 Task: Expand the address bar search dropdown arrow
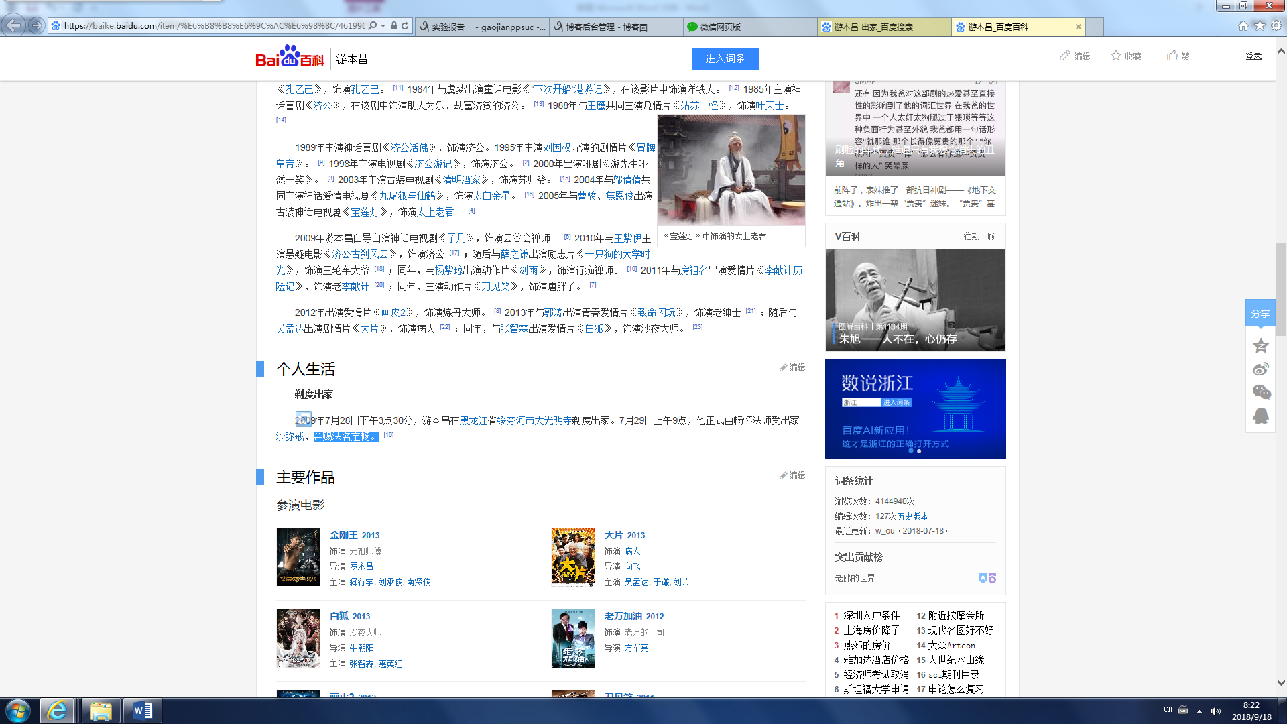point(383,26)
